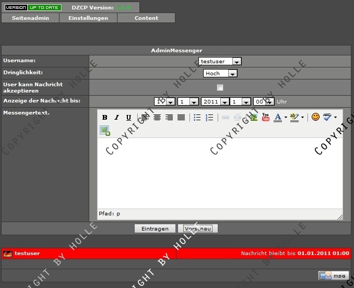Toggle bold formatting in the editor

tap(104, 118)
